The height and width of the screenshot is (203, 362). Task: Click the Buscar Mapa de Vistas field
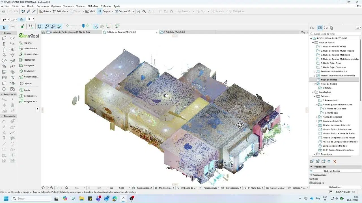pos(334,34)
